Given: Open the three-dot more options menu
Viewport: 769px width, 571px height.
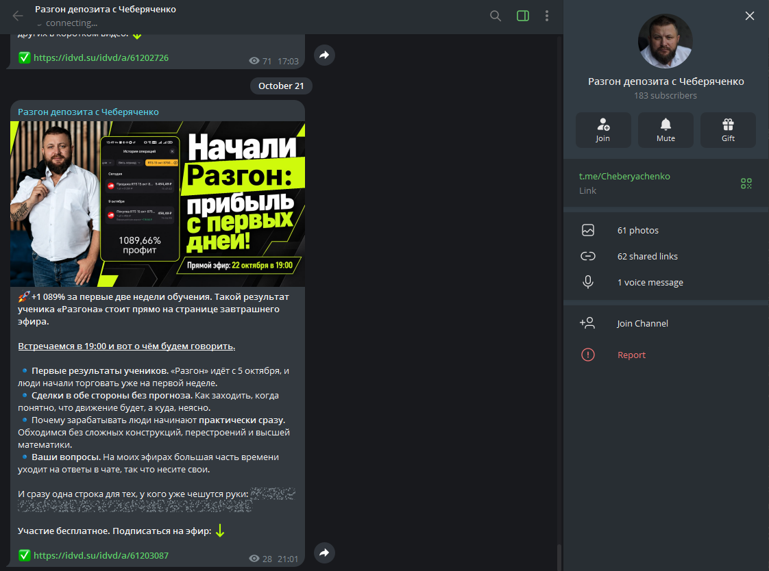Looking at the screenshot, I should pyautogui.click(x=547, y=16).
